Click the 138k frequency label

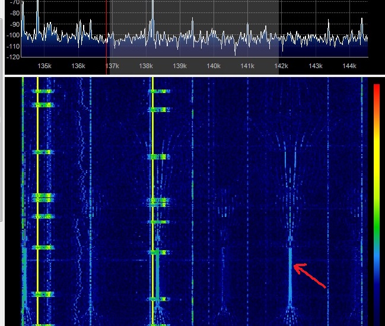(146, 66)
